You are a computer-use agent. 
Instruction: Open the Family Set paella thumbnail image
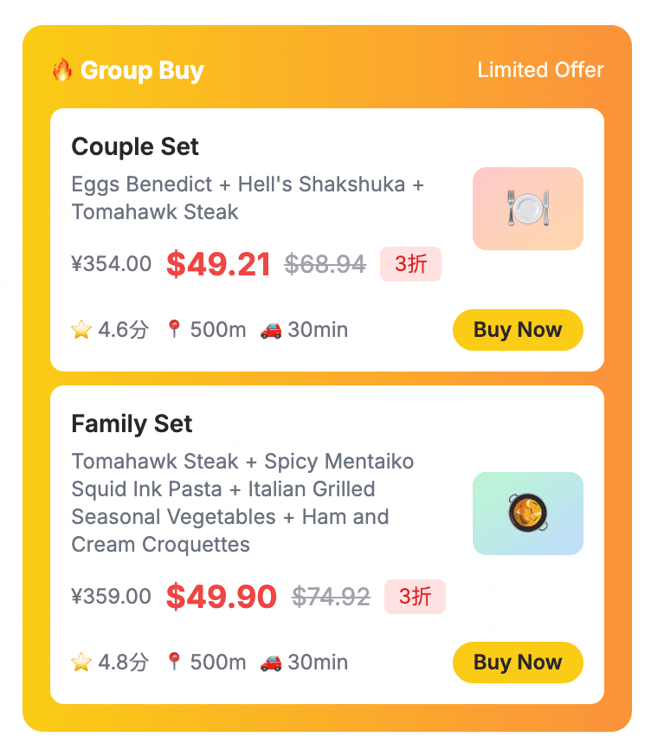coord(527,514)
